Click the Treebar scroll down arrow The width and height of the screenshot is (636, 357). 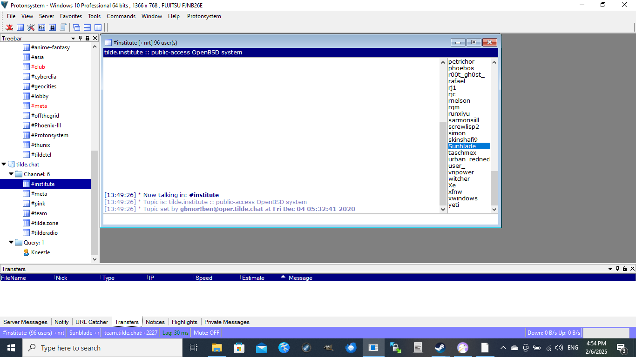[x=95, y=259]
